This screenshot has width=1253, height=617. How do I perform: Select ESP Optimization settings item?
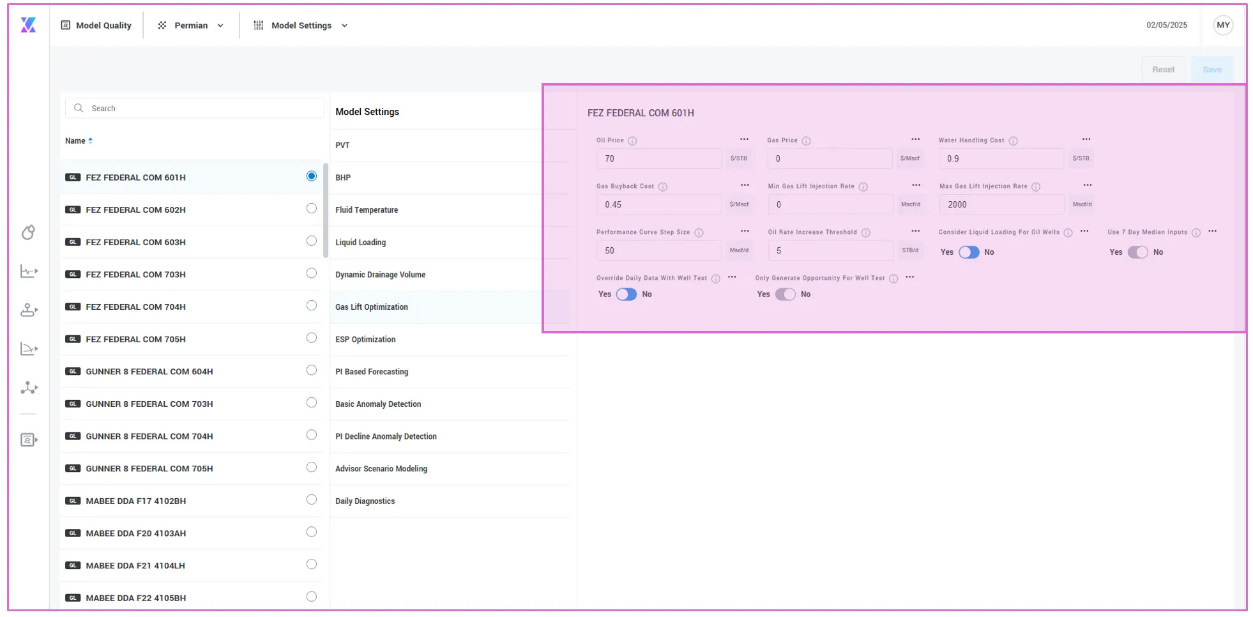(450, 340)
